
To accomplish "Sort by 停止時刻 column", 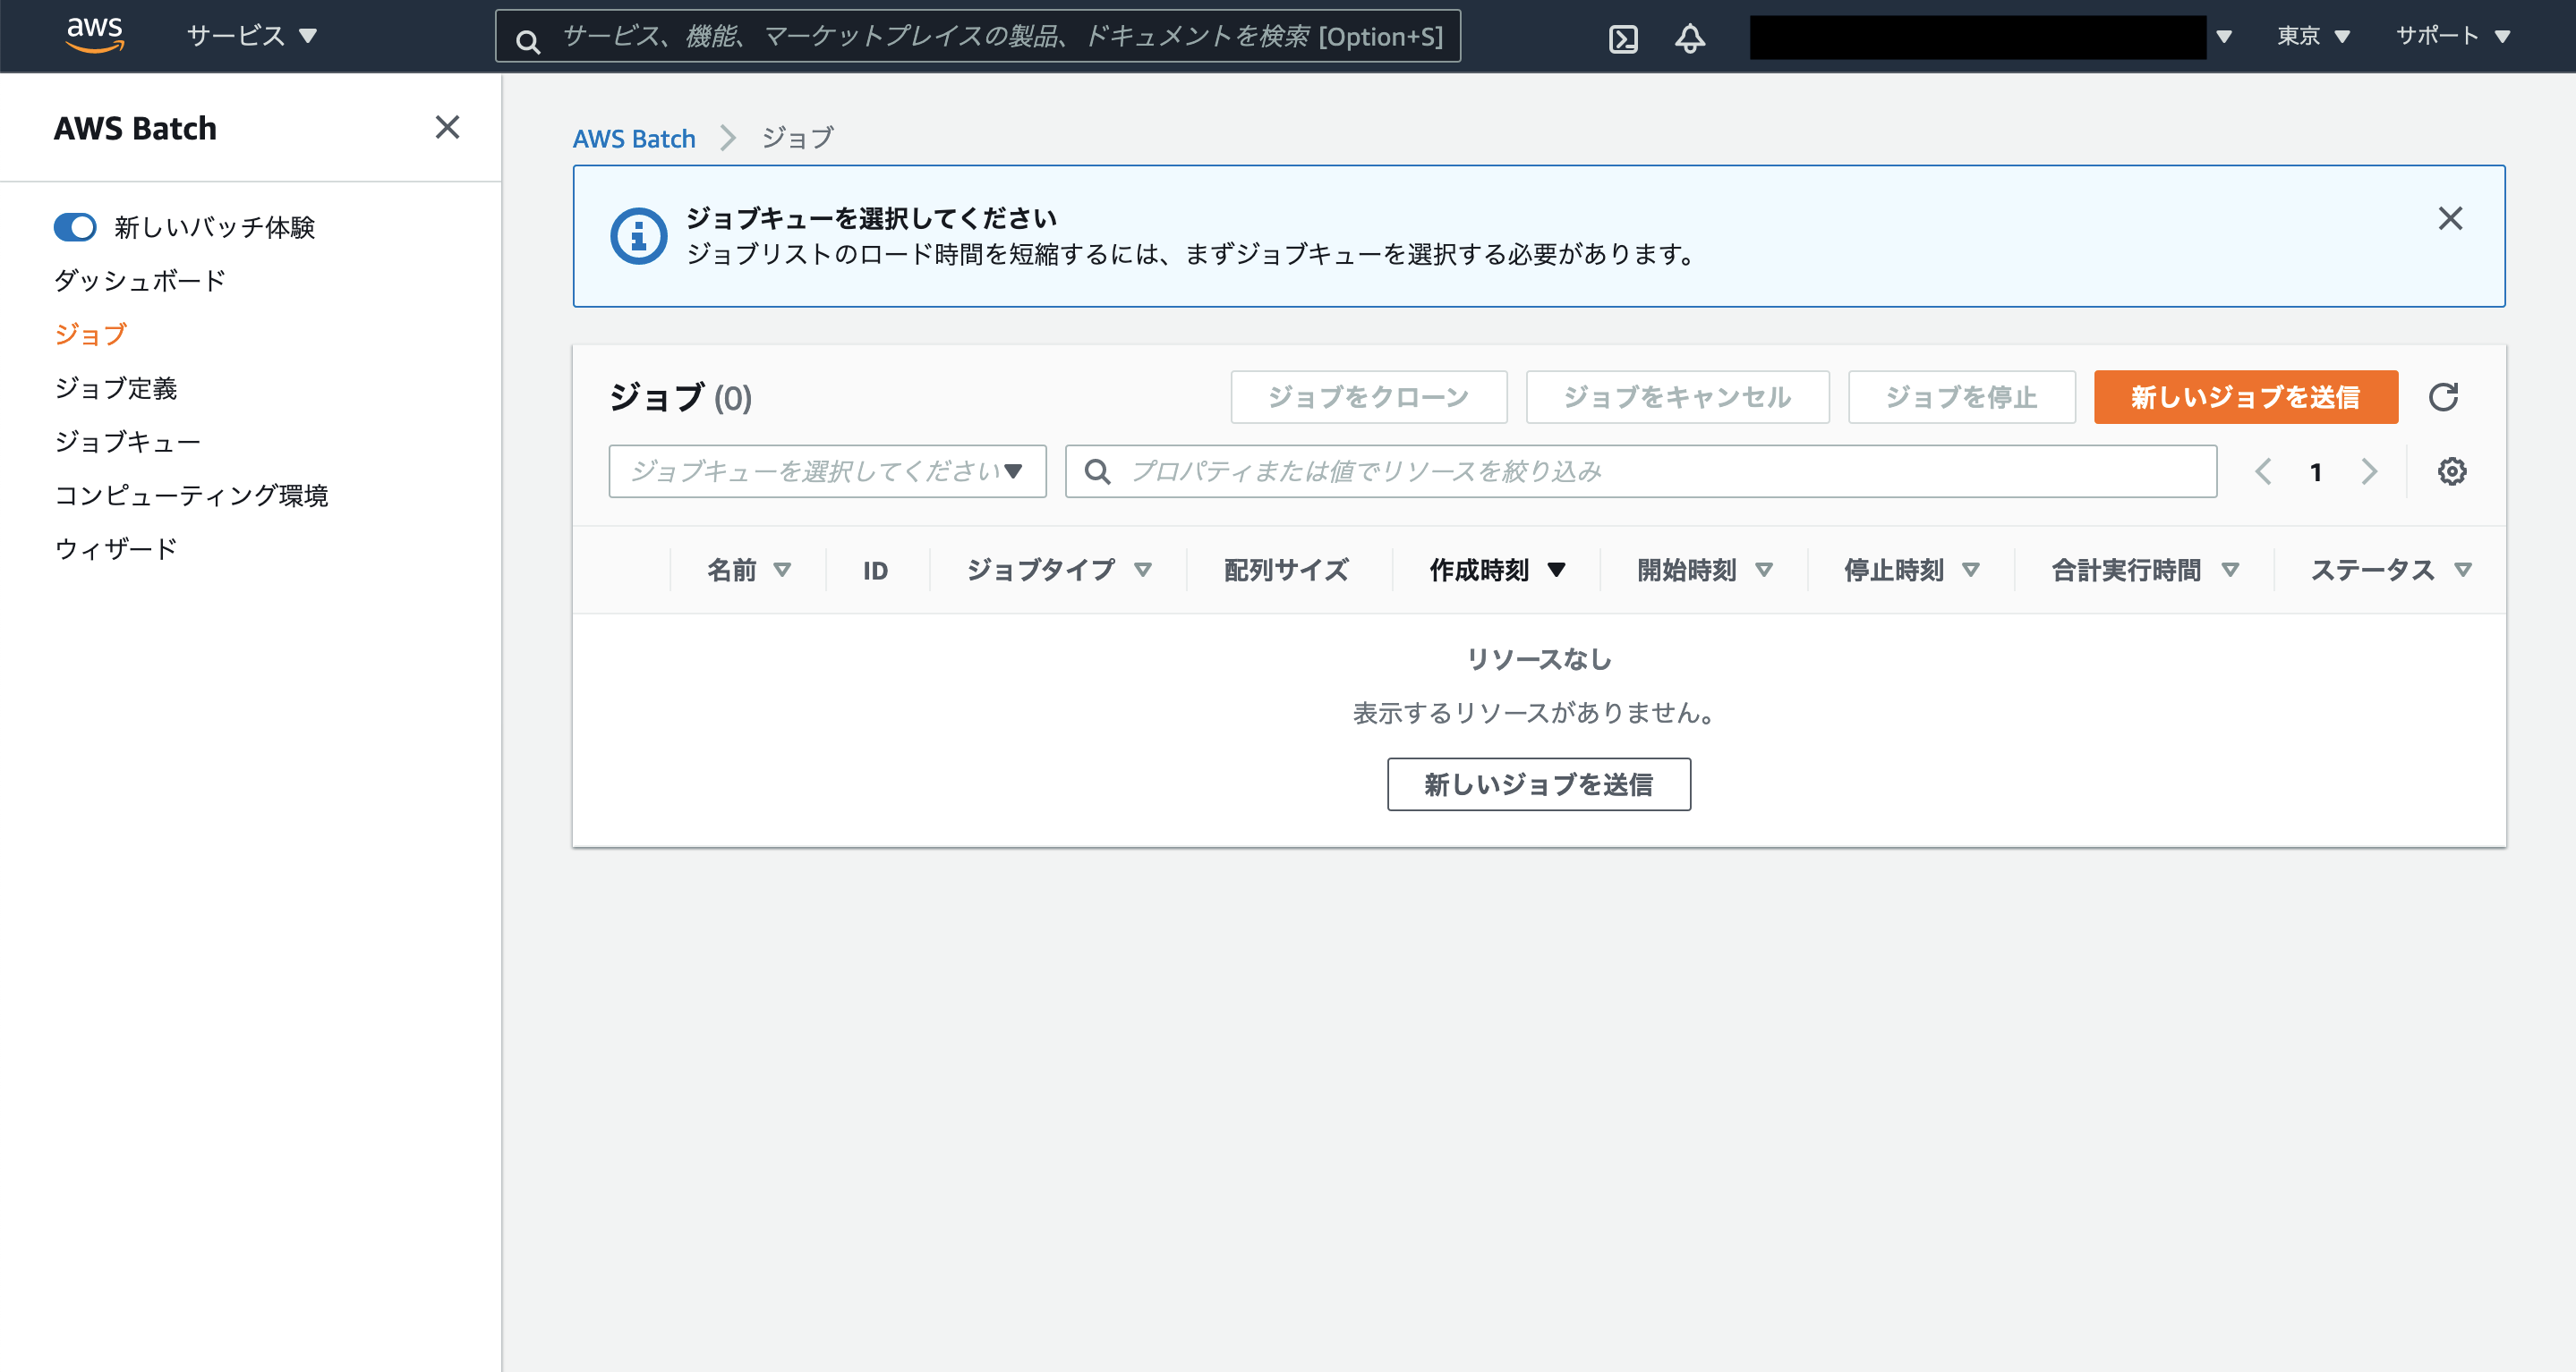I will 1911,570.
